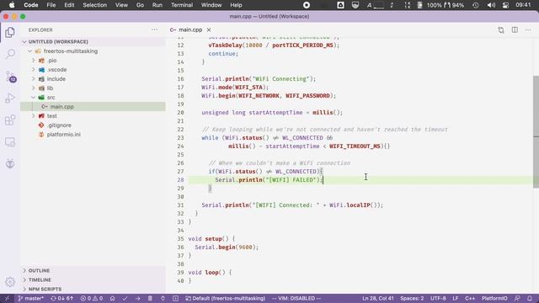Open the Window menu
This screenshot has height=303, width=539.
point(211,5)
